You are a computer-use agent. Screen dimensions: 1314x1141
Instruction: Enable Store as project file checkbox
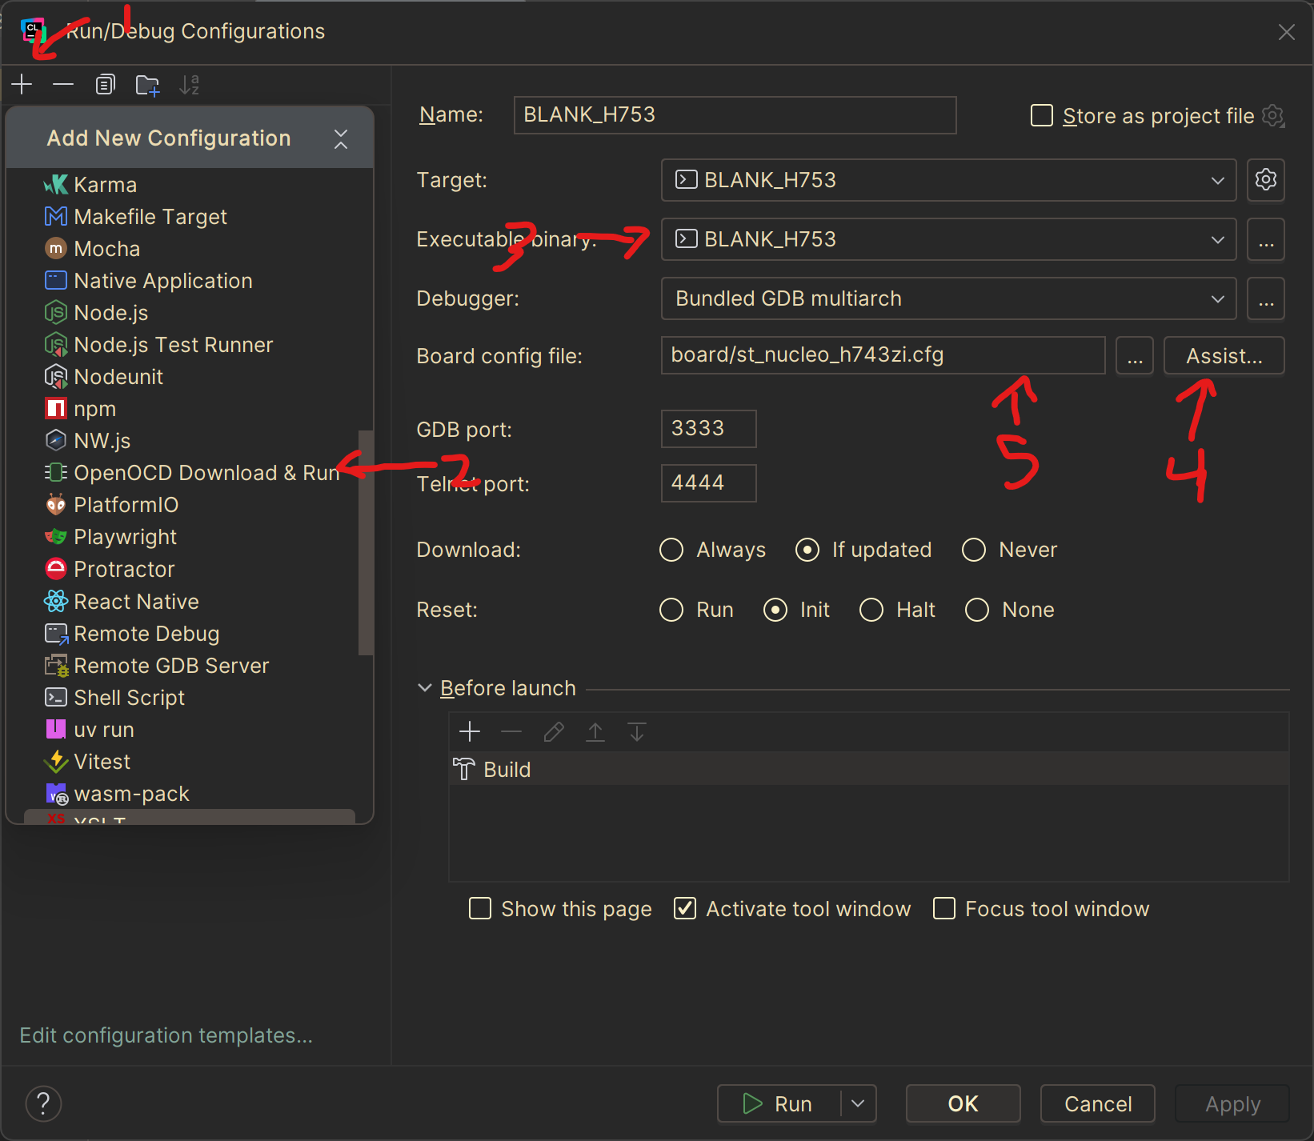point(1041,116)
